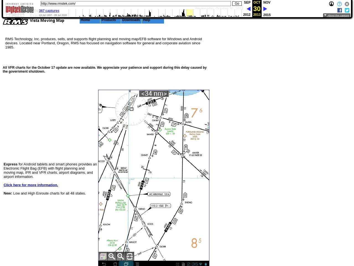
Task: Select the Home menu item
Action: pos(85,20)
